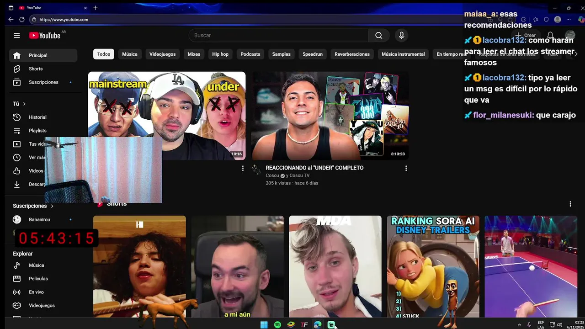Image resolution: width=585 pixels, height=329 pixels.
Task: Select the Samples filter chip
Action: [282, 54]
